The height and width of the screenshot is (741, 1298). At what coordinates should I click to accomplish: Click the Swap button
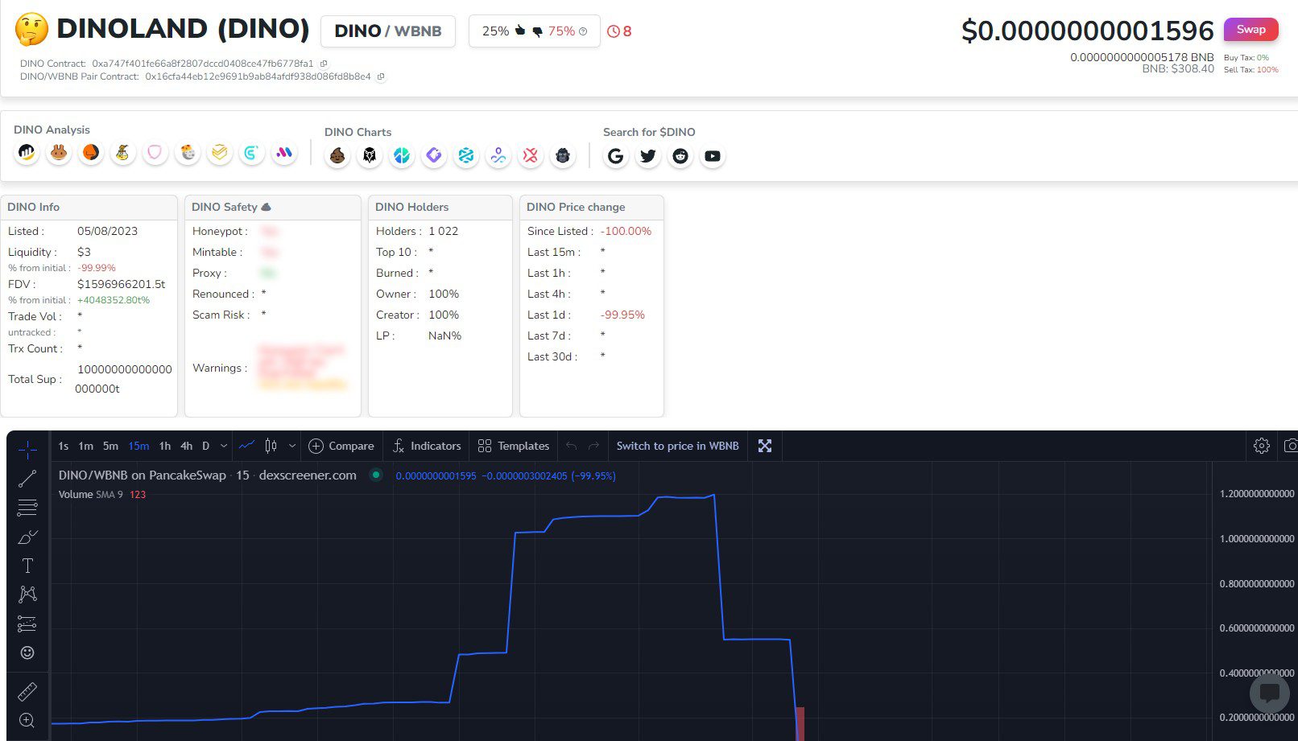point(1250,30)
